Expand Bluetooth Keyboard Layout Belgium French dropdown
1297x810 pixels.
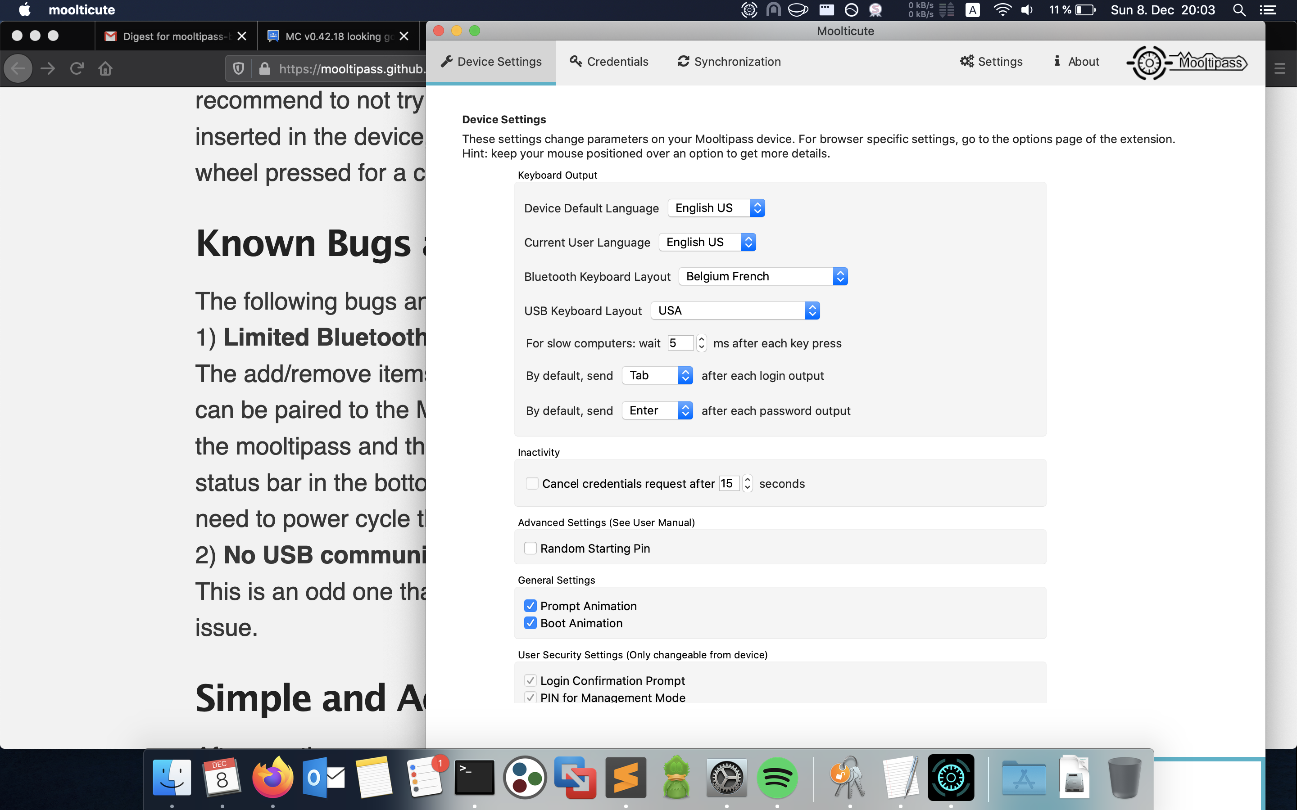pos(763,276)
